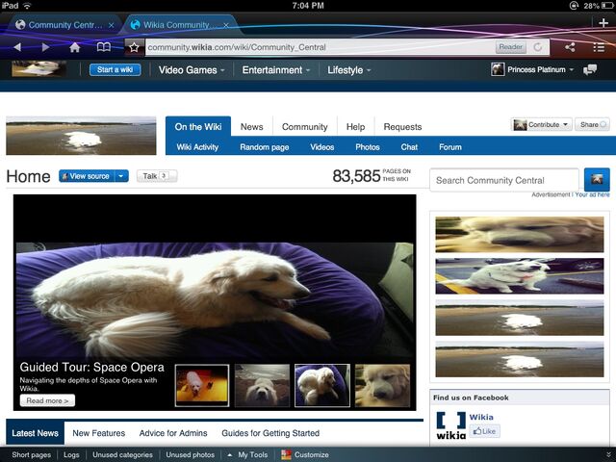Select the third slider thumbnail on purple cushion
This screenshot has height=462, width=616.
[x=322, y=385]
